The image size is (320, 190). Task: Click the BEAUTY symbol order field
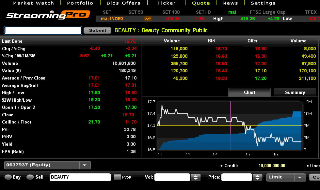click(80, 177)
